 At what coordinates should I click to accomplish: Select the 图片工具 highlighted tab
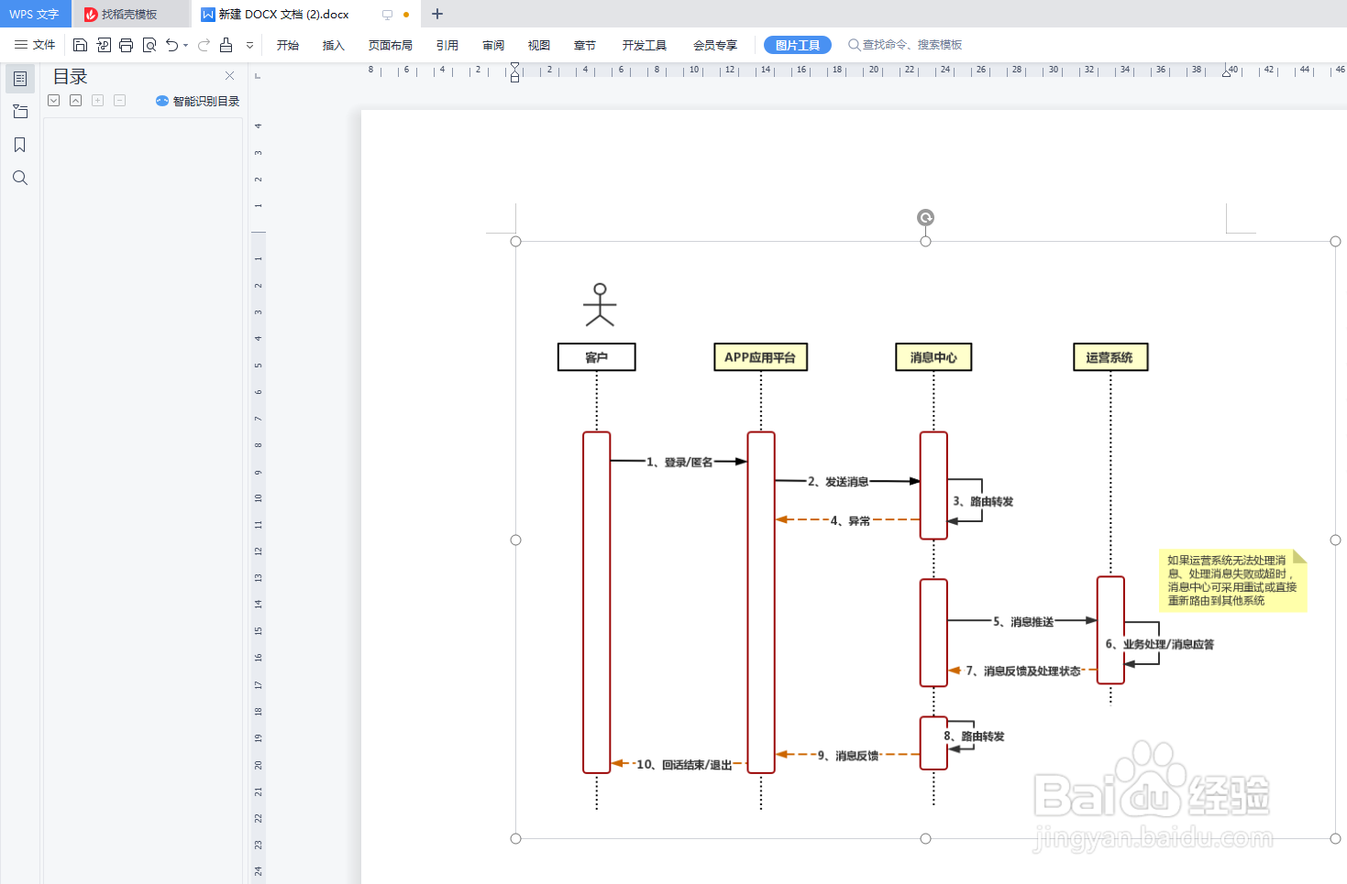pyautogui.click(x=798, y=45)
